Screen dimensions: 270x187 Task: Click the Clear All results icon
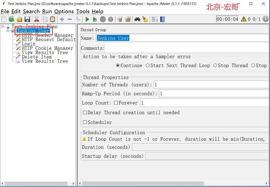pos(128,19)
